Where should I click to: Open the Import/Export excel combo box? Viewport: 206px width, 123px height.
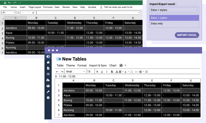pos(174,10)
